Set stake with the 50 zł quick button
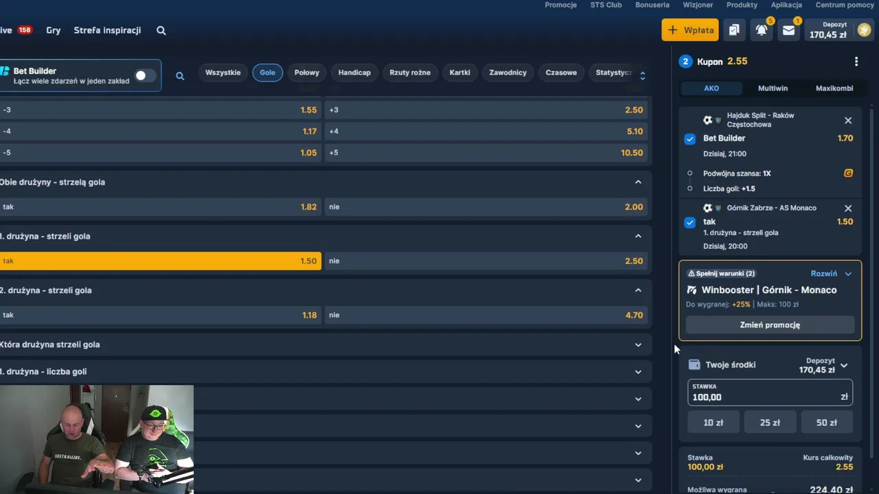The image size is (879, 494). pyautogui.click(x=827, y=423)
